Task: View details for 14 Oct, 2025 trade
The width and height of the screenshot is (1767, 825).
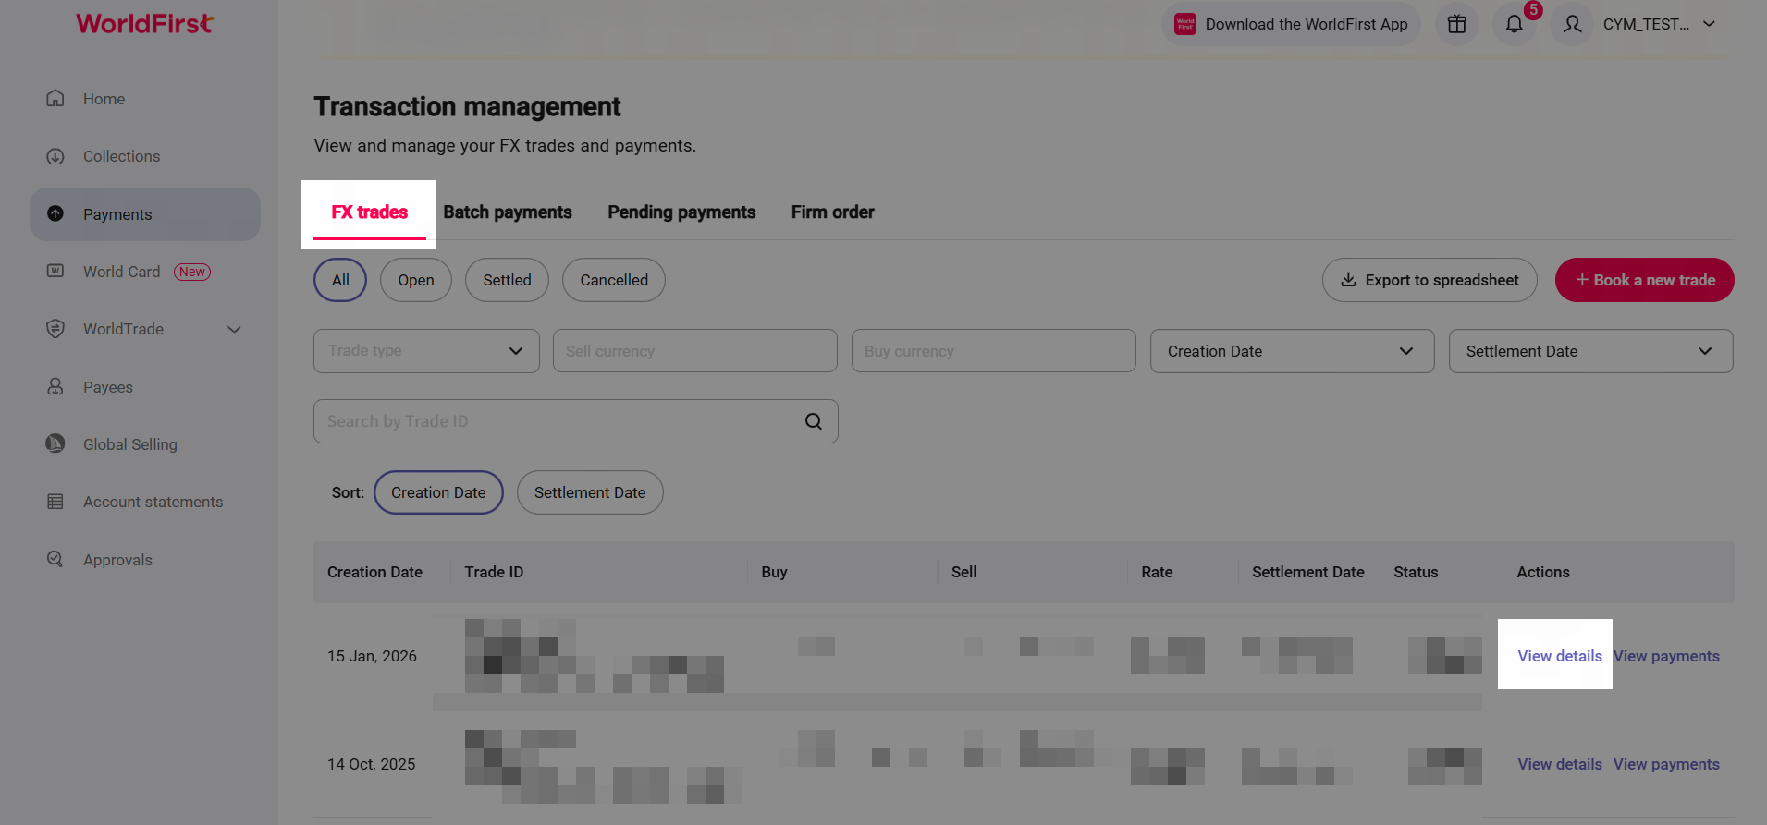Action: (1560, 764)
